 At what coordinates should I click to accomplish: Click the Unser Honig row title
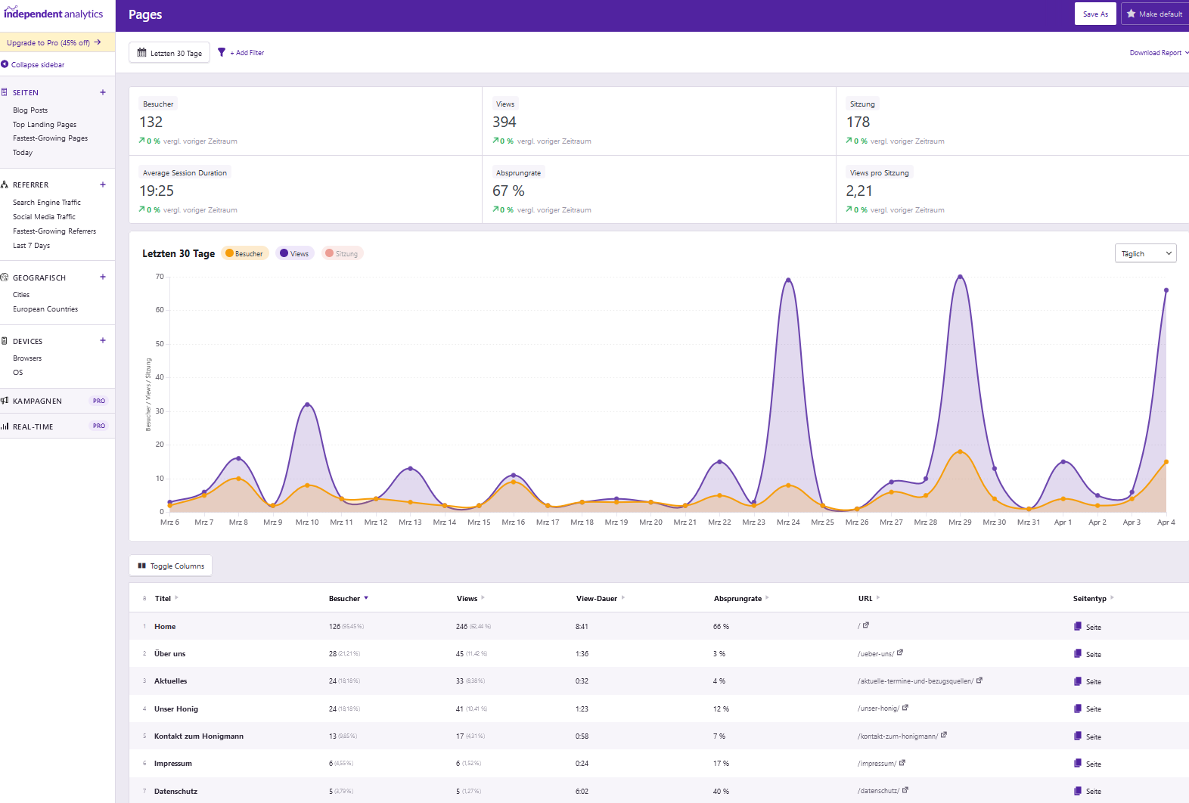tap(176, 709)
